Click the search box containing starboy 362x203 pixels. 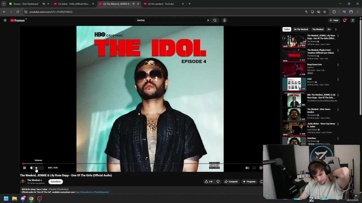[x=171, y=20]
